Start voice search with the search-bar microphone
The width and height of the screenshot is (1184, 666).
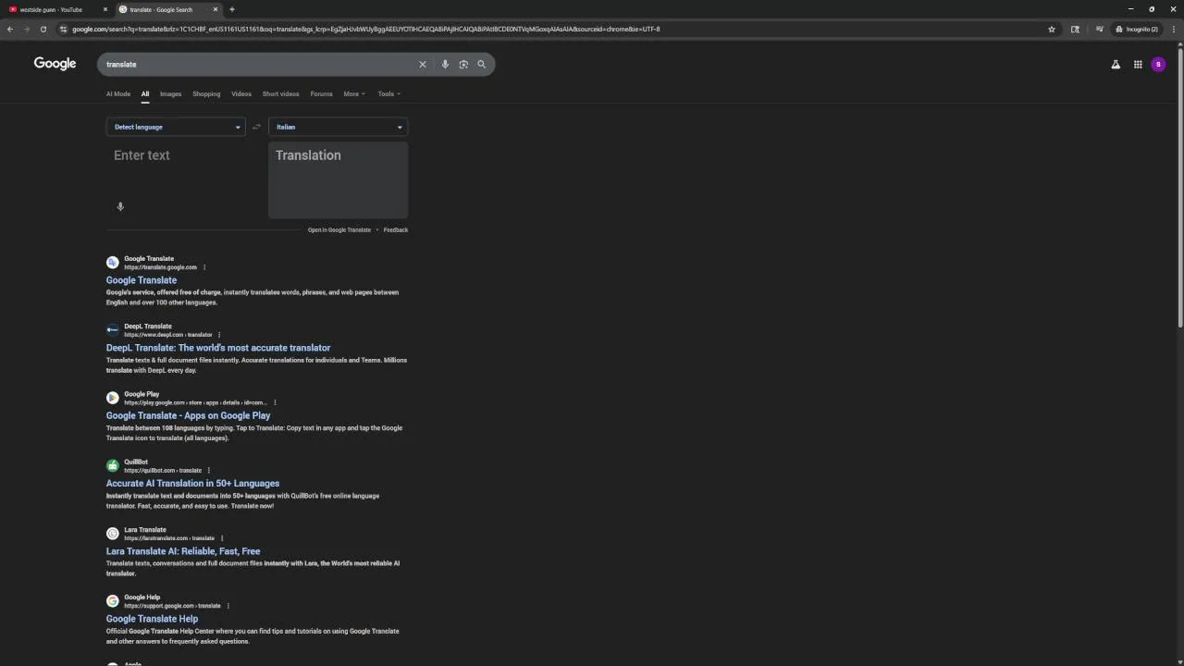445,64
